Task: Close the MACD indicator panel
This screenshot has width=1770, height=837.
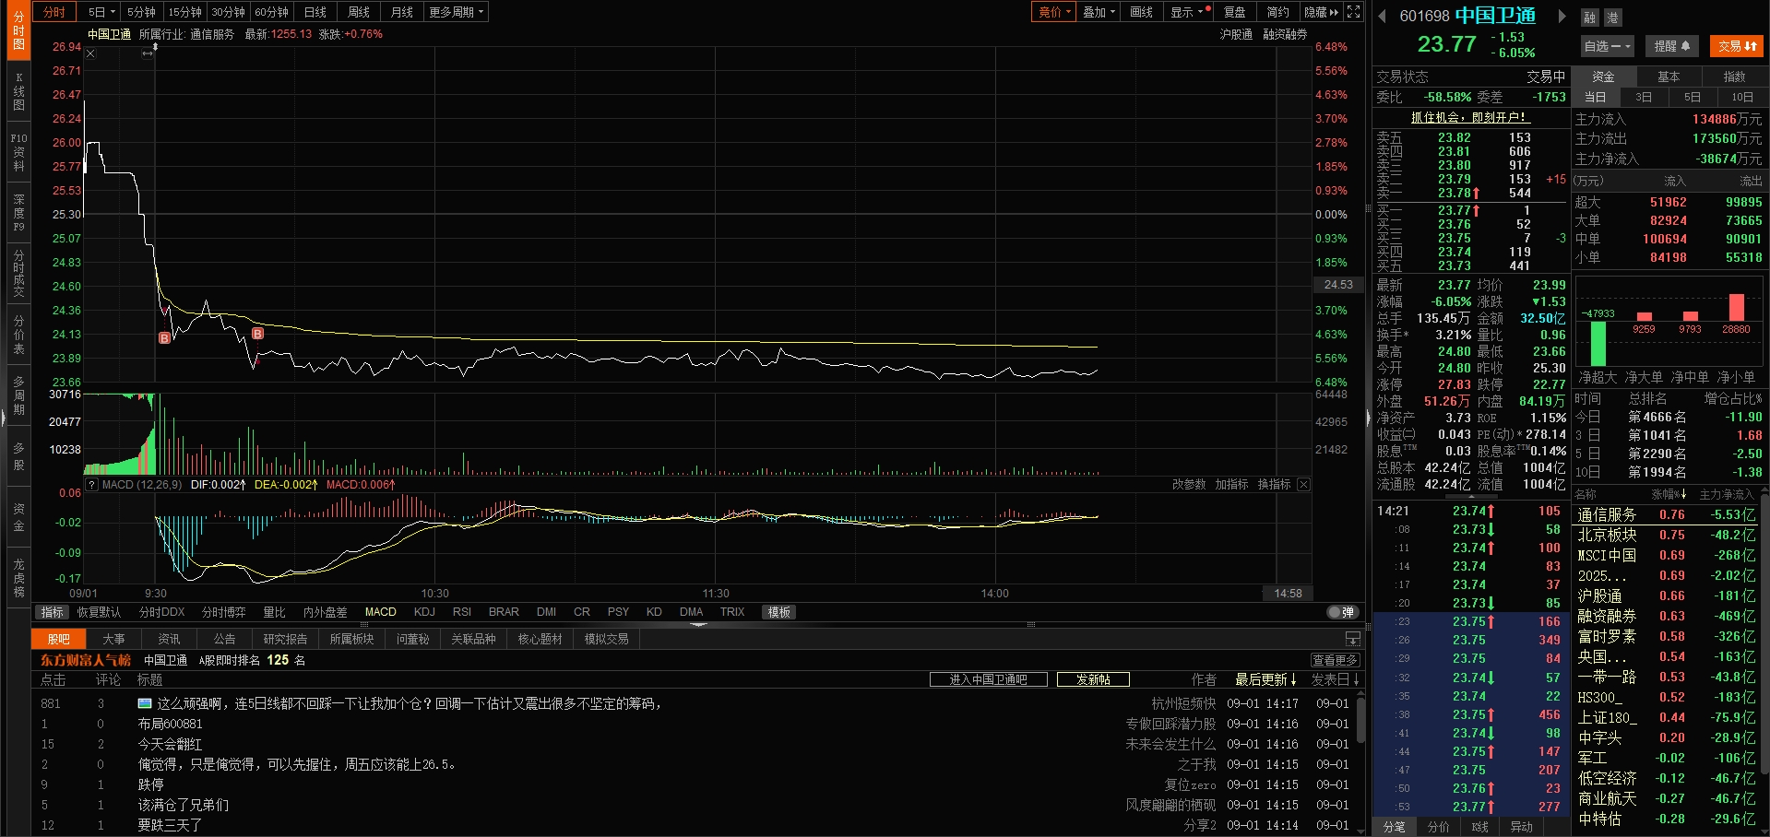Action: click(1303, 485)
